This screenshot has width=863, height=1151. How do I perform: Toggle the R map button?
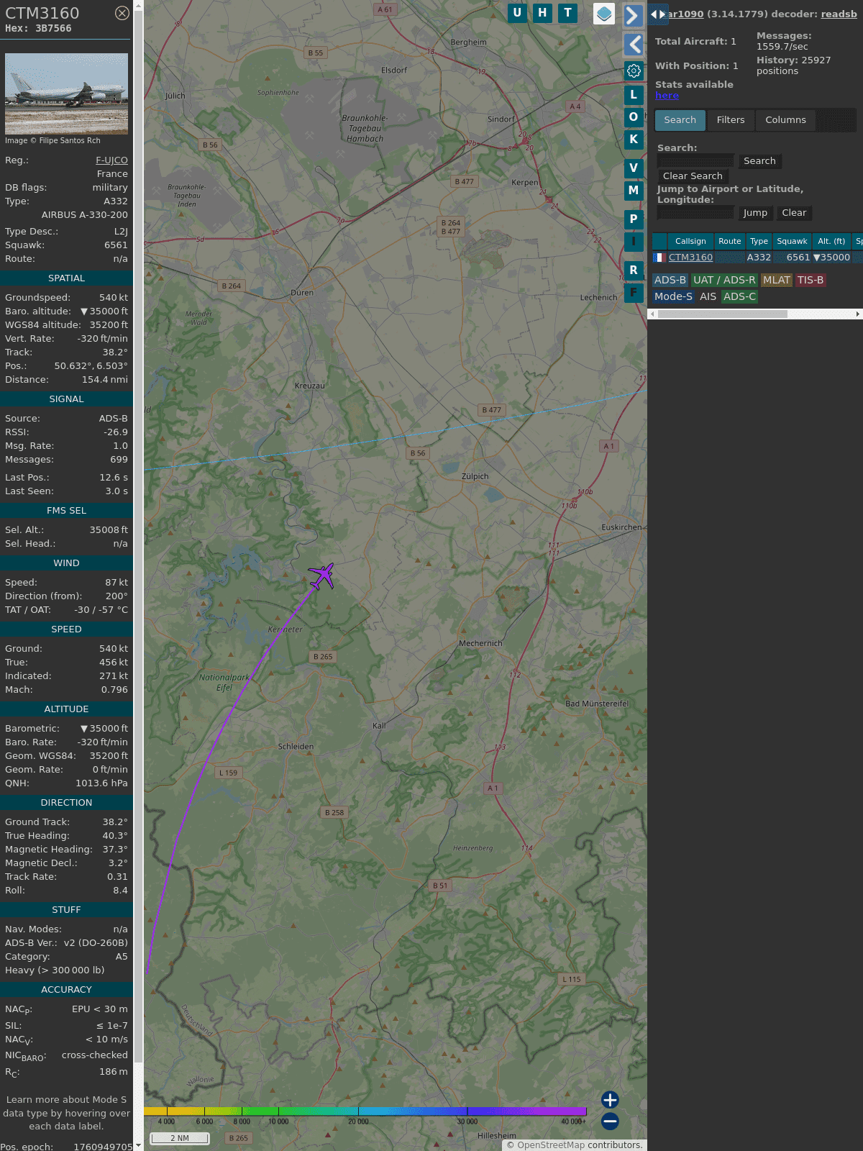pyautogui.click(x=634, y=270)
